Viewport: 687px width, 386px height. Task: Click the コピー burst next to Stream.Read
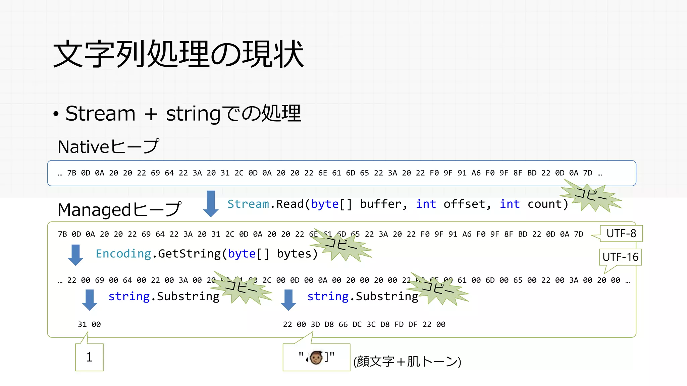[x=591, y=196]
